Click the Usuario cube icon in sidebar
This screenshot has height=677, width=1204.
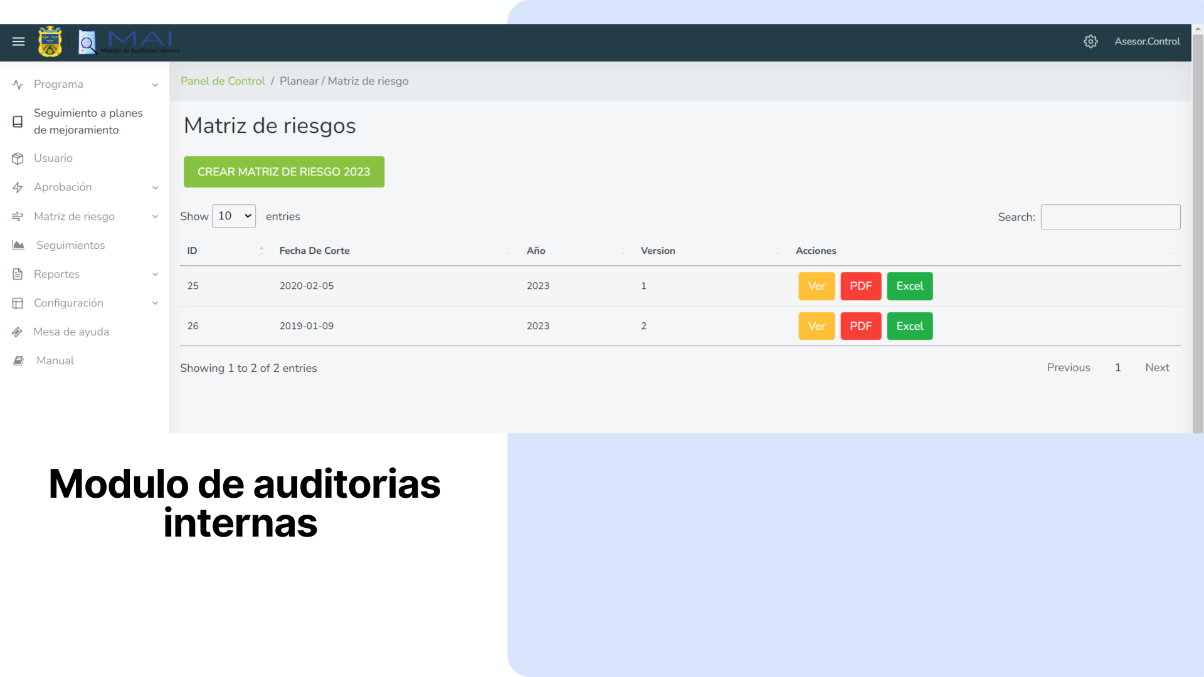click(x=18, y=159)
